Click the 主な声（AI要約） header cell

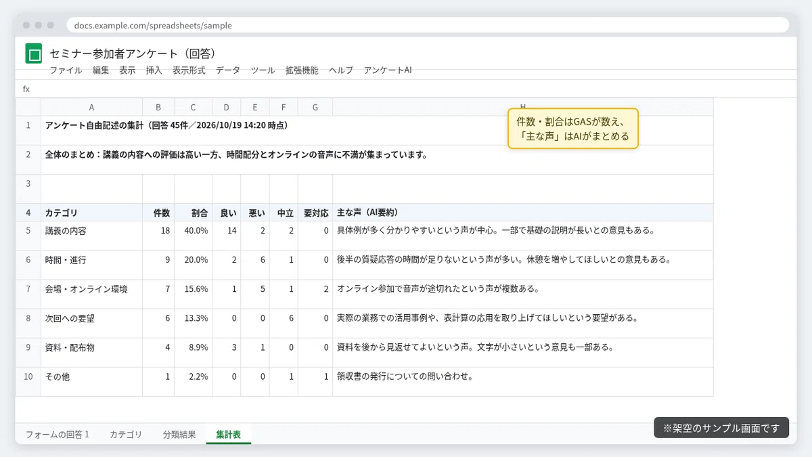pos(523,212)
